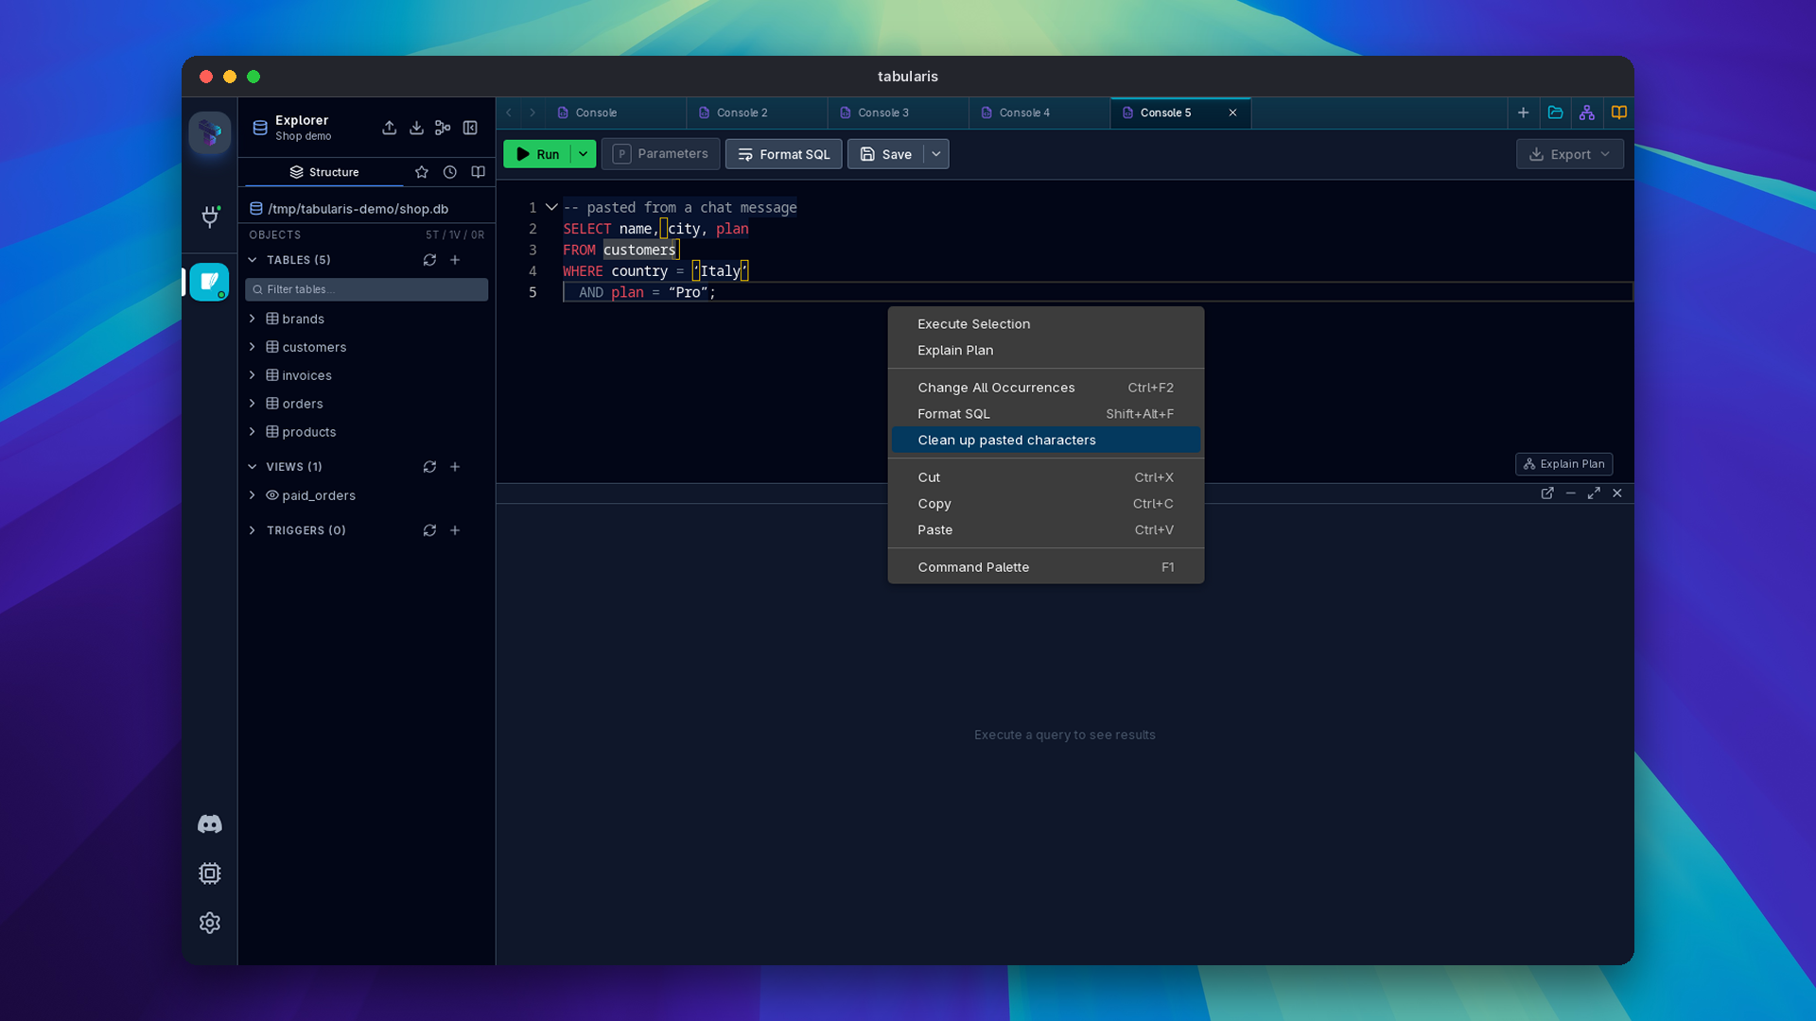Open the schema diagram icon in Explorer header
The image size is (1816, 1021).
point(443,128)
